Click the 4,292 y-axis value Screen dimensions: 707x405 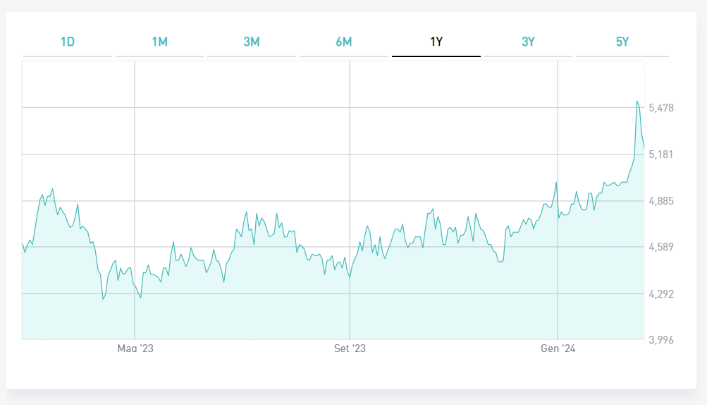(x=661, y=294)
